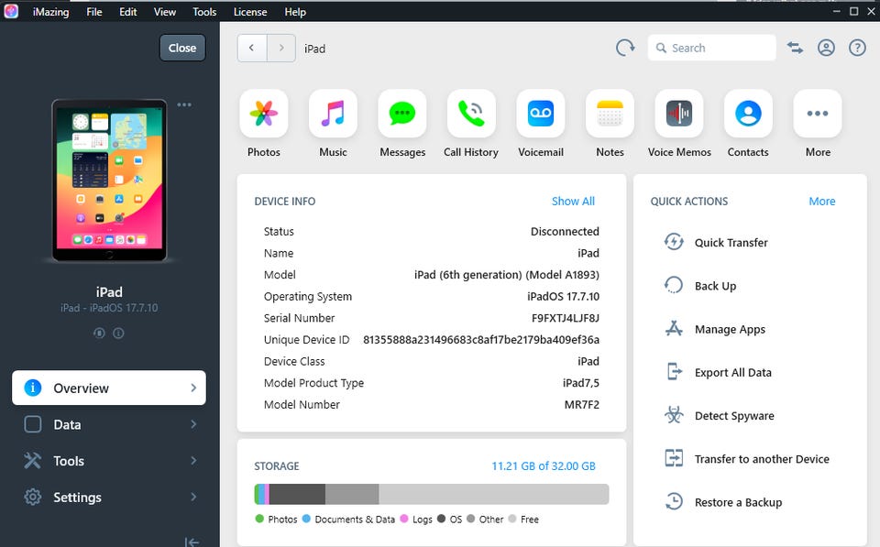Go forward with the navigation arrow
This screenshot has height=547, width=880.
coord(281,48)
